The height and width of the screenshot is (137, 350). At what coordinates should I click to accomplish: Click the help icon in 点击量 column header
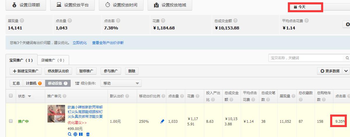click(x=182, y=96)
